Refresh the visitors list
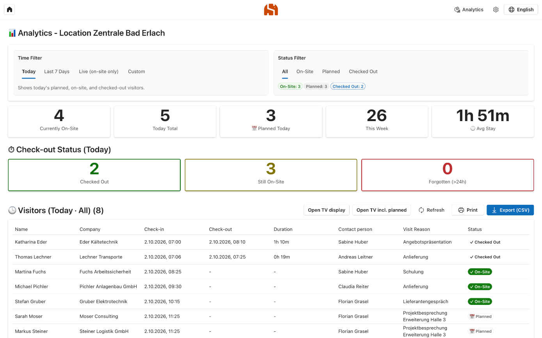The height and width of the screenshot is (338, 542). (x=432, y=210)
